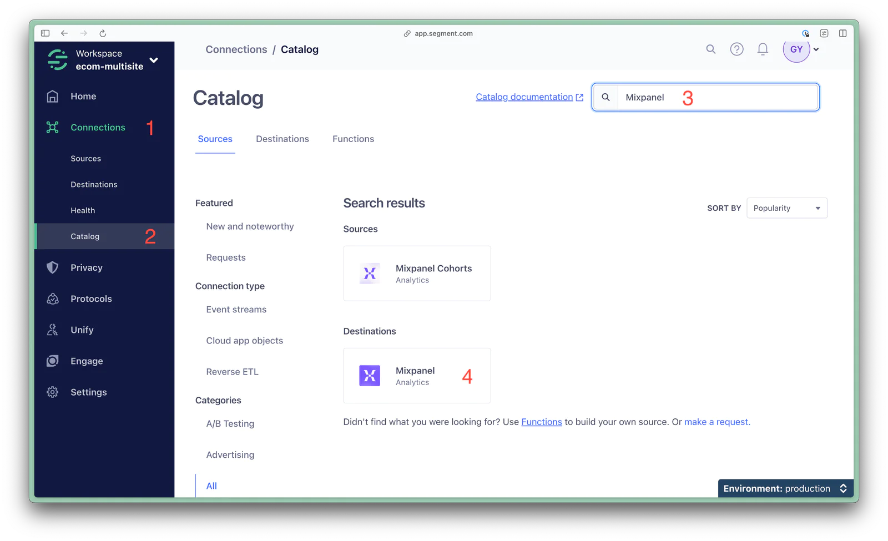Filter results by Reverse ETL
The width and height of the screenshot is (888, 541).
pyautogui.click(x=232, y=371)
